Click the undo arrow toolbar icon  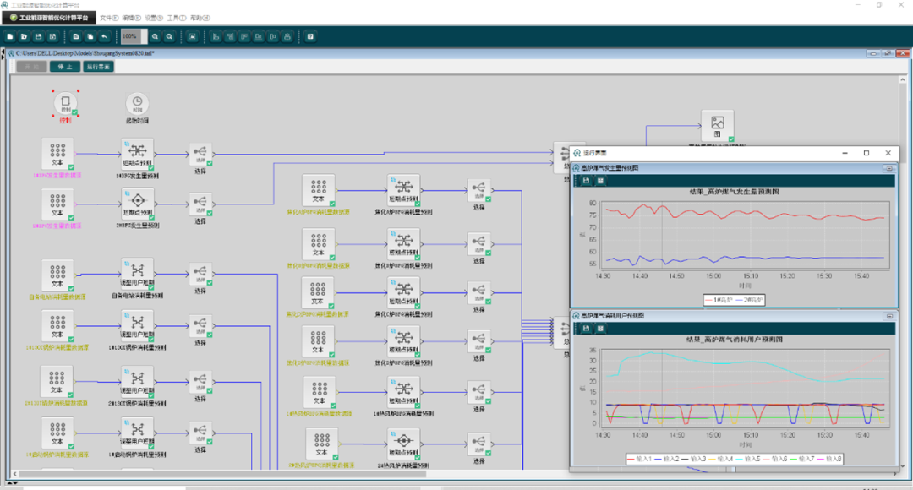pyautogui.click(x=103, y=37)
